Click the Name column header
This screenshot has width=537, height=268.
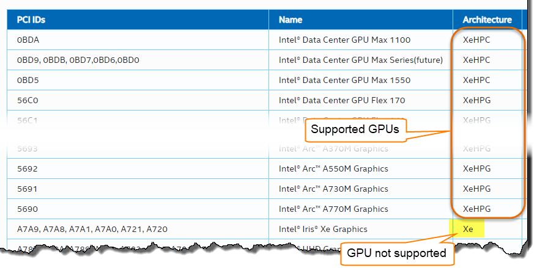(x=291, y=20)
